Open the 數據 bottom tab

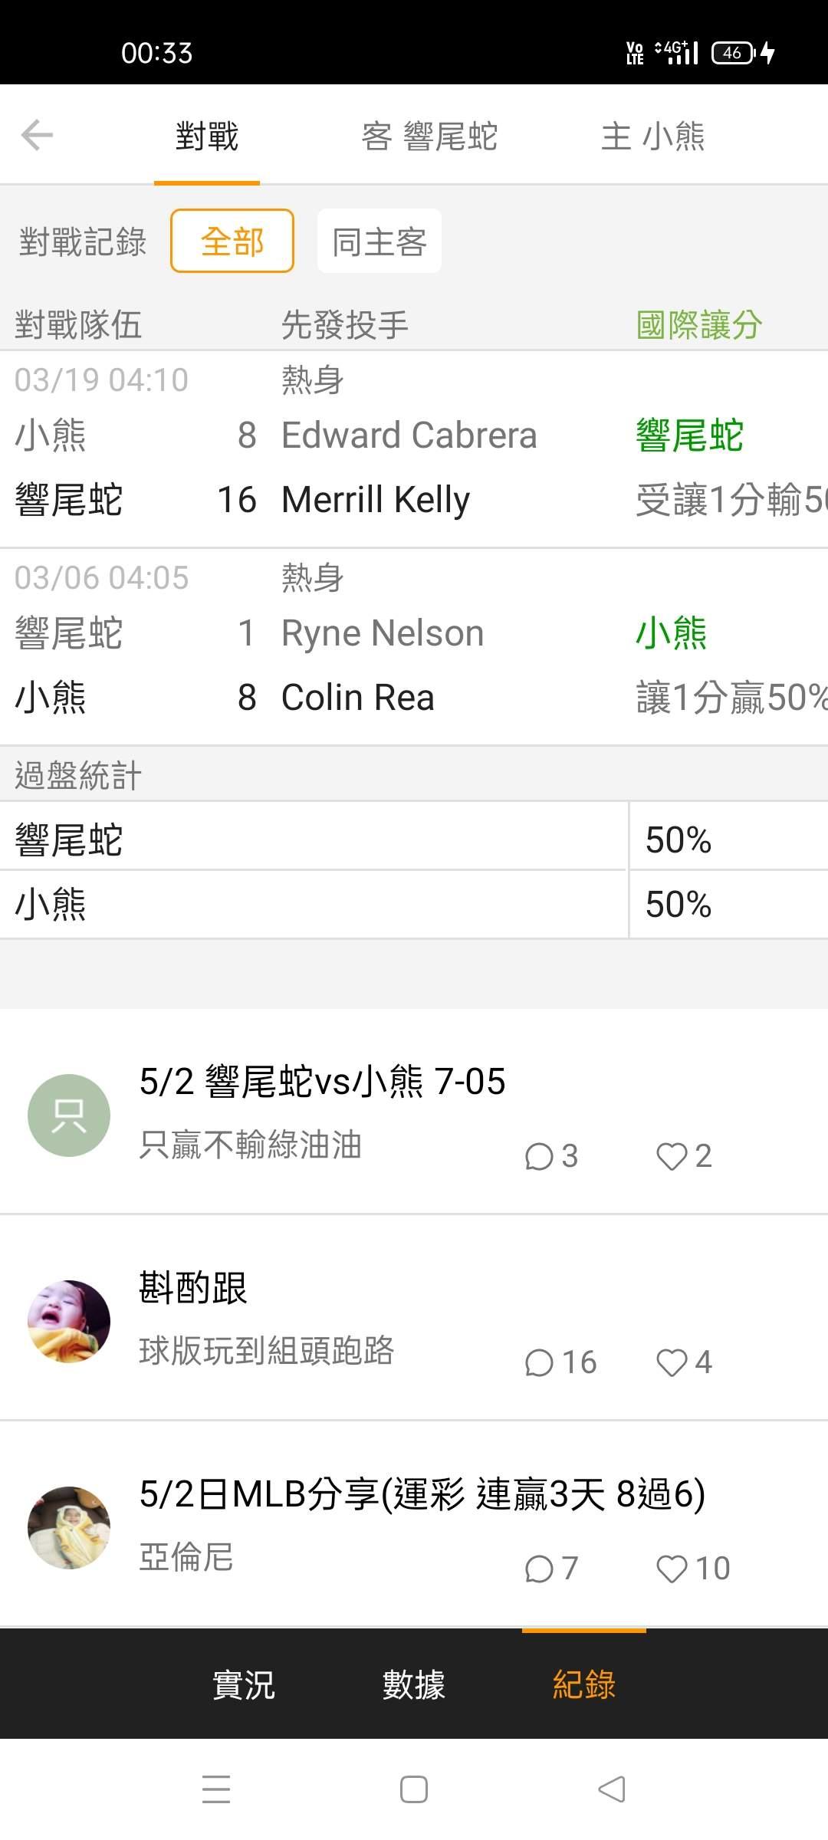[x=414, y=1684]
